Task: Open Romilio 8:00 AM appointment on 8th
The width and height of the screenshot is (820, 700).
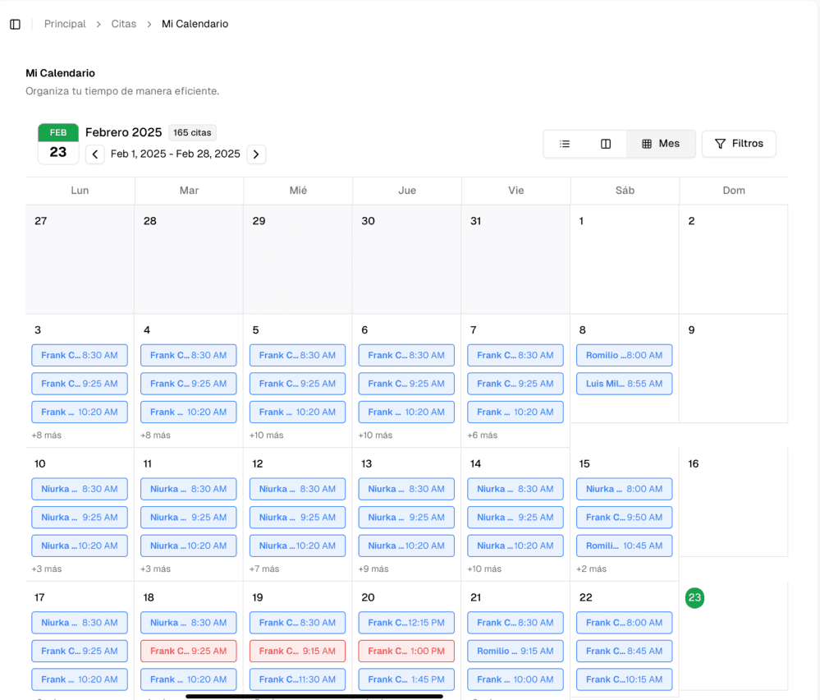Action: pyautogui.click(x=624, y=356)
